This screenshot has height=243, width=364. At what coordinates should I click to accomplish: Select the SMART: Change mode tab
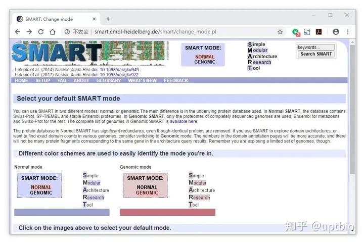point(56,19)
